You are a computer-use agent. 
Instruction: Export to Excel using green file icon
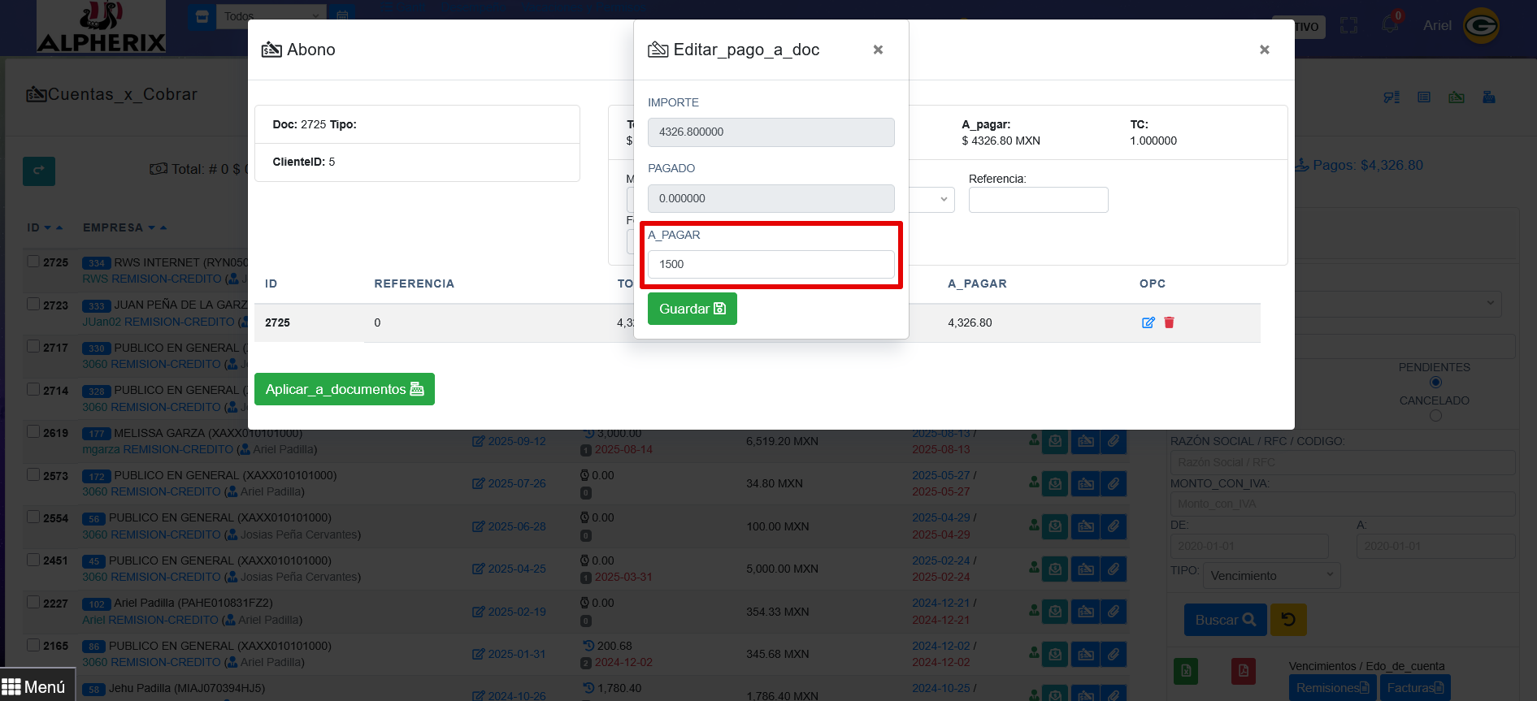[1186, 671]
